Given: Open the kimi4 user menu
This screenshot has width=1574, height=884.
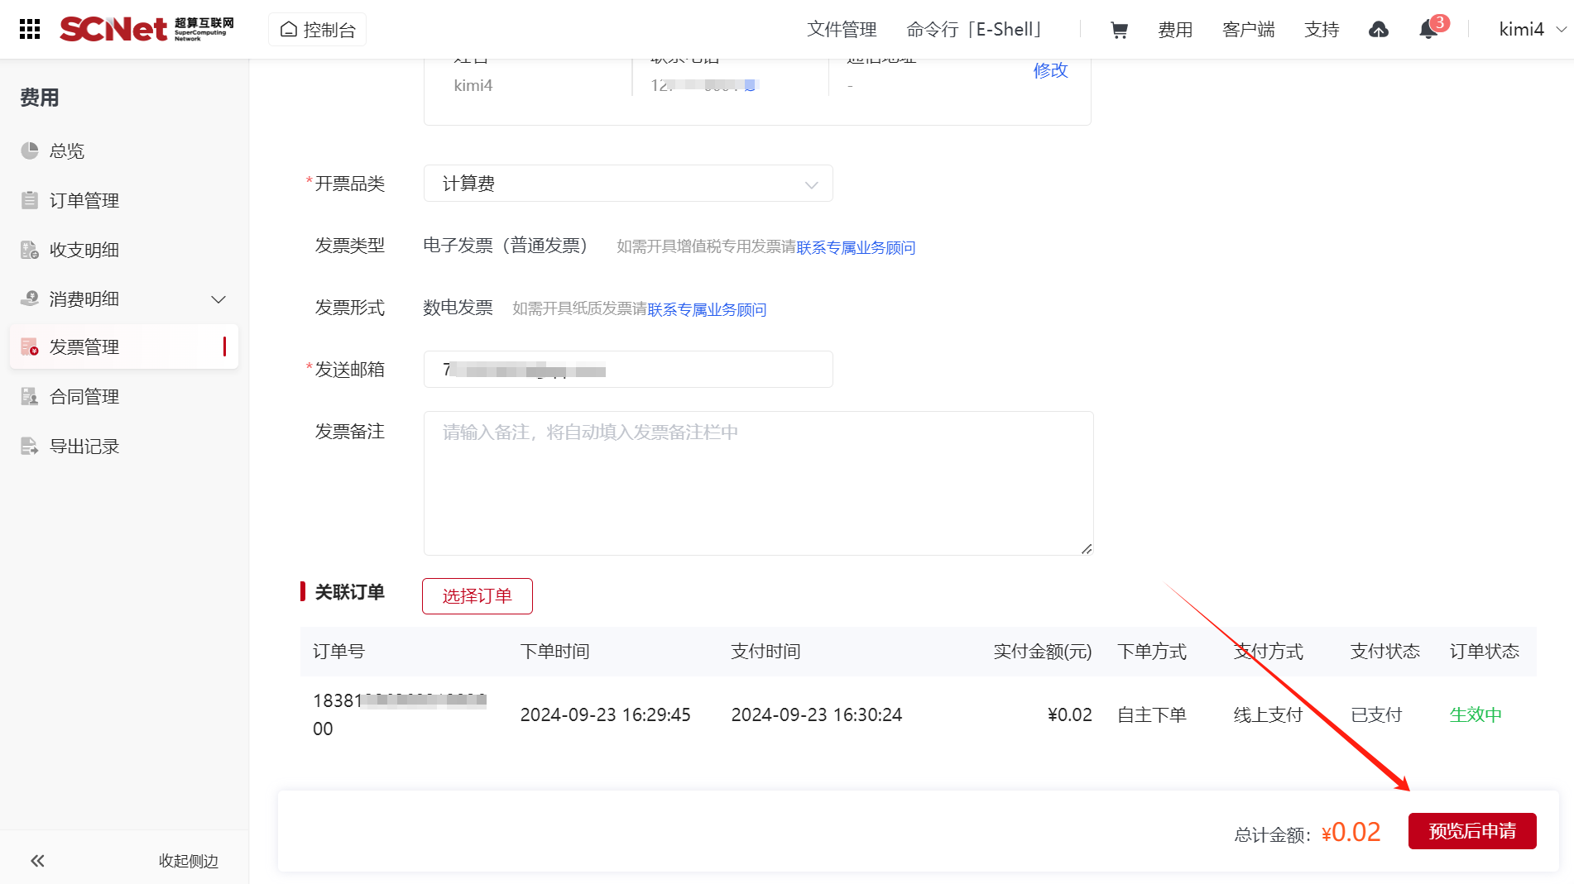Looking at the screenshot, I should click(1532, 30).
